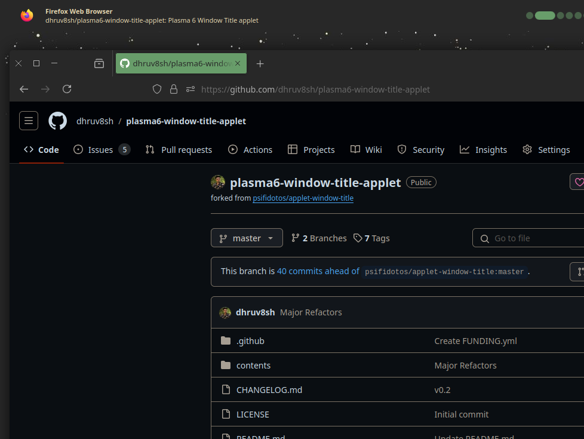Open the Major Refactors commit for contents

tap(466, 366)
